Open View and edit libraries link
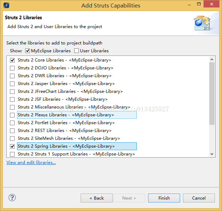 coord(31,163)
